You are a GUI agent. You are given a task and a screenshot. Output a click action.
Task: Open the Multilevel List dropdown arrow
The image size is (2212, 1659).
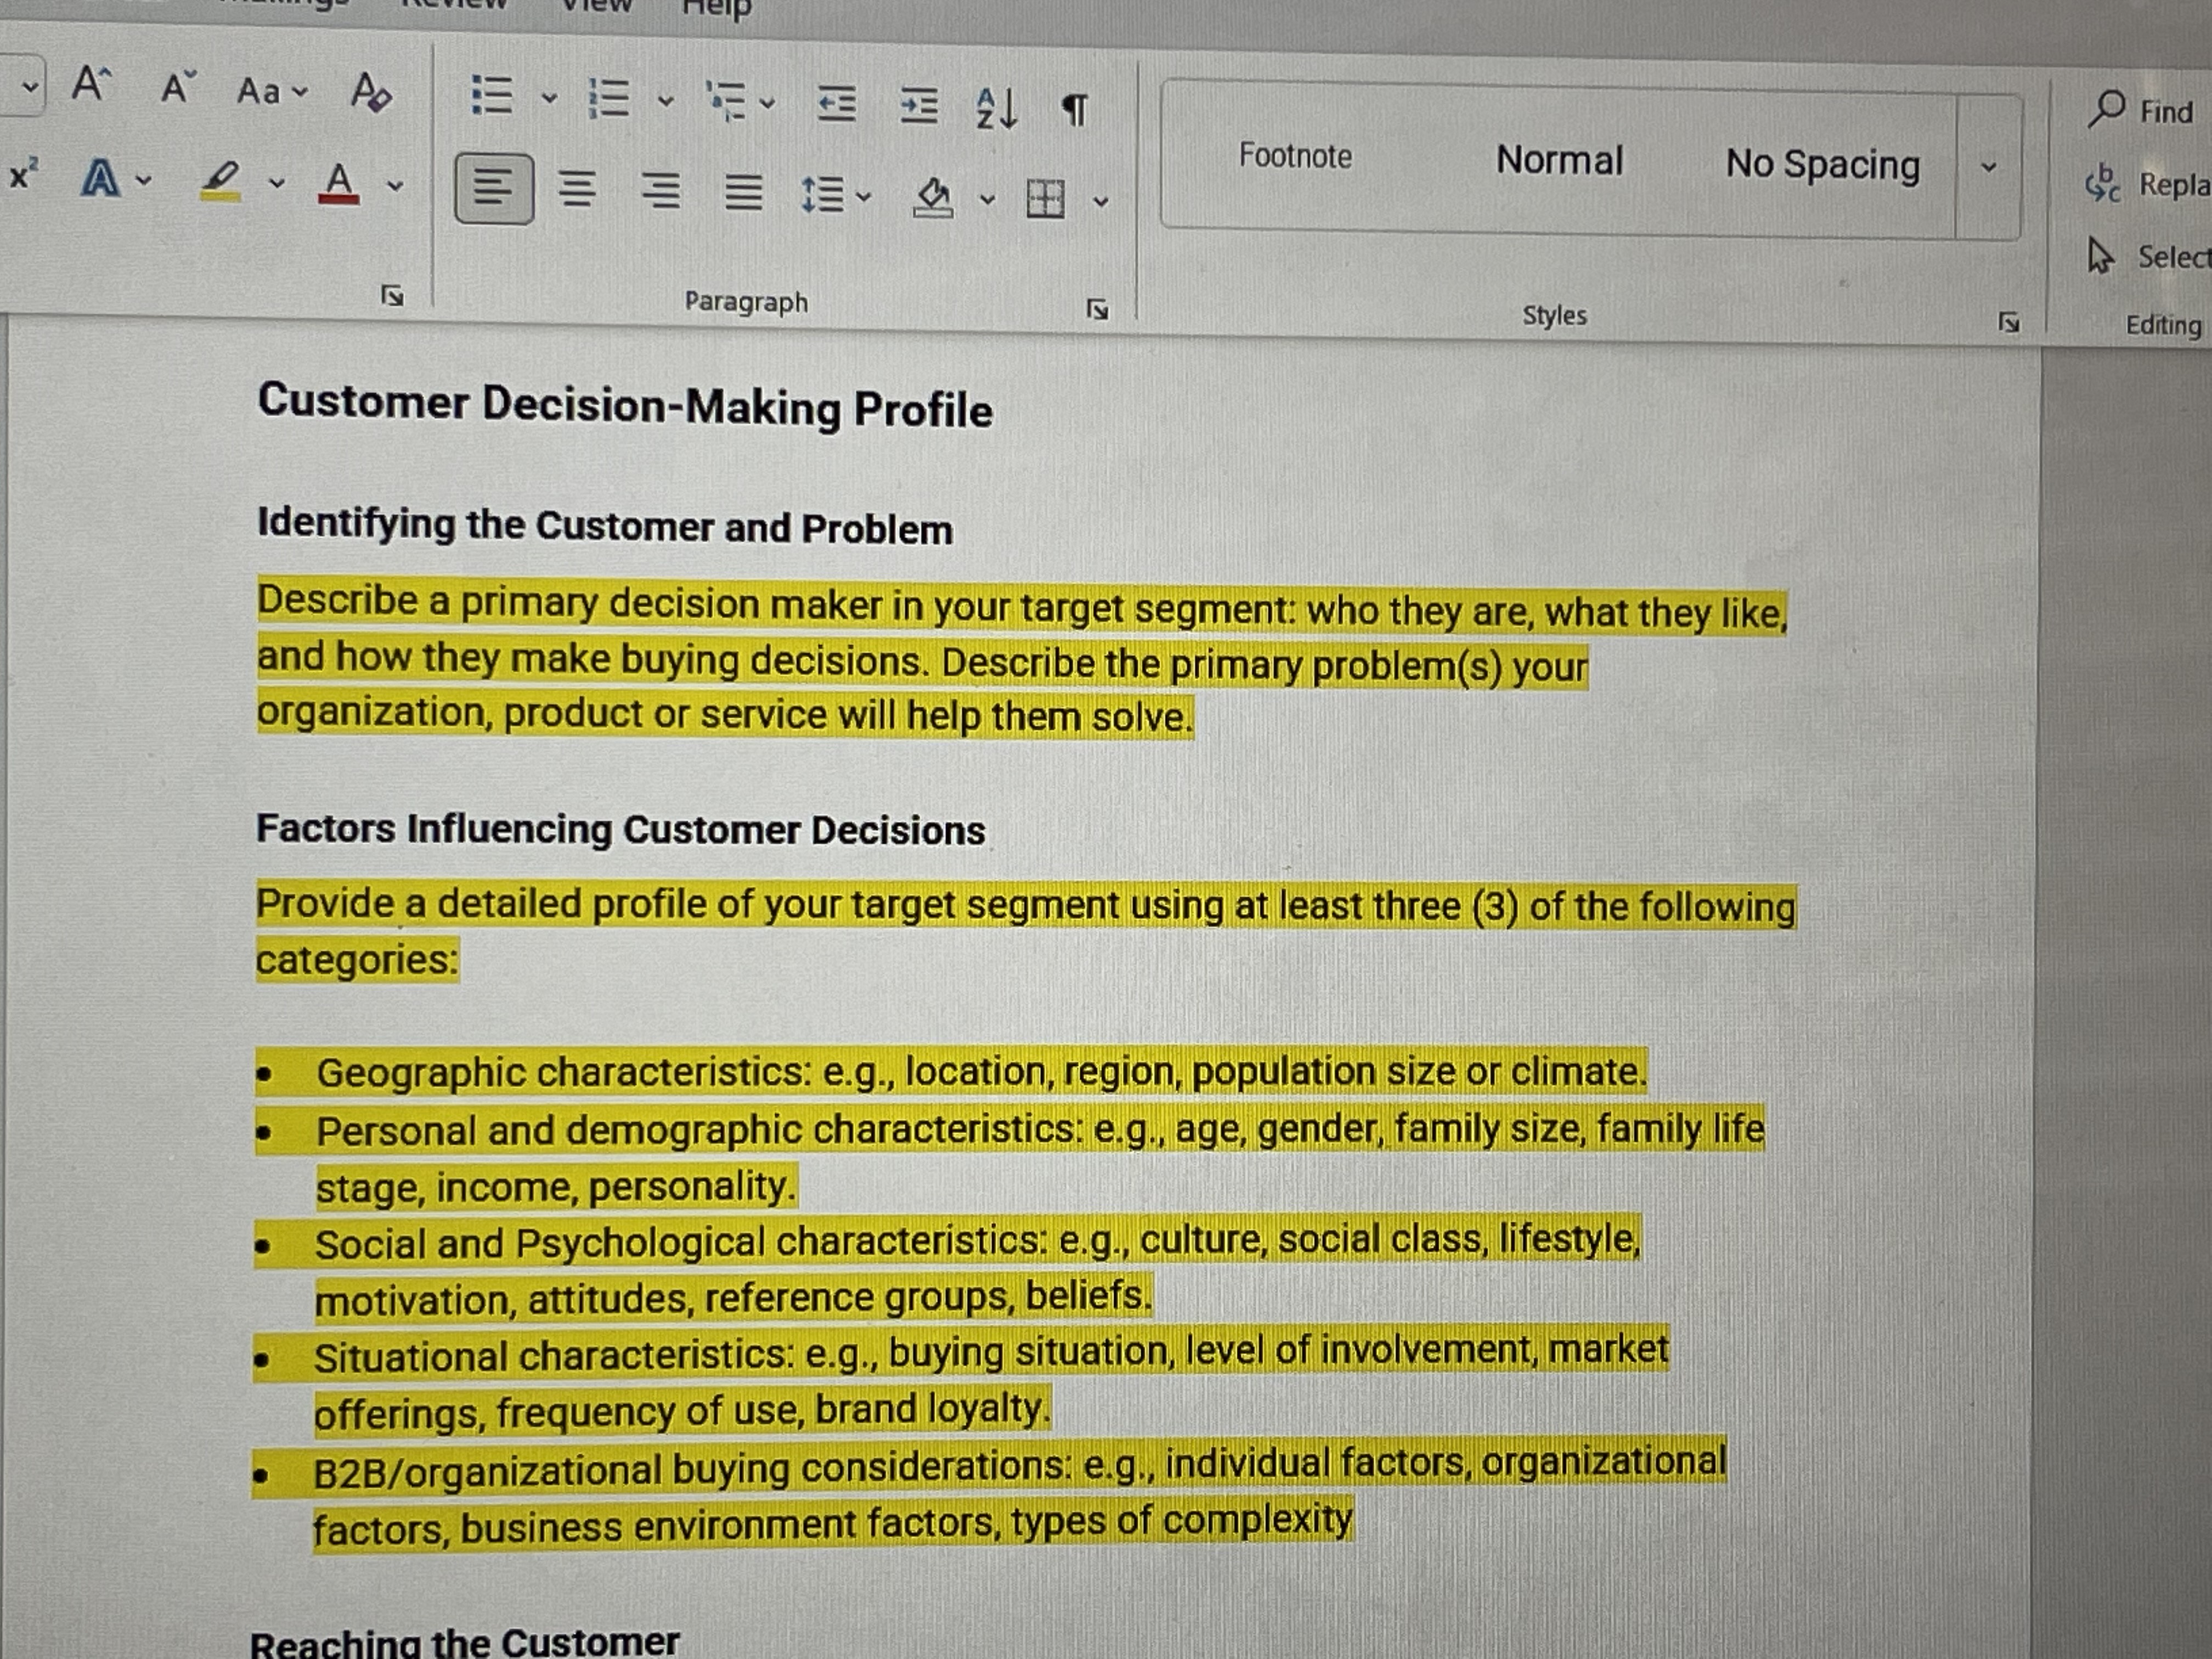[767, 103]
